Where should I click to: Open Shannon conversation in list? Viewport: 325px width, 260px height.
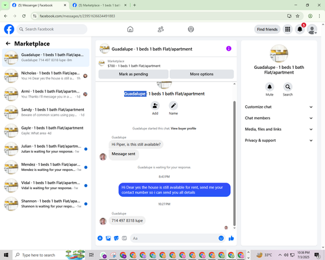[x=45, y=203]
